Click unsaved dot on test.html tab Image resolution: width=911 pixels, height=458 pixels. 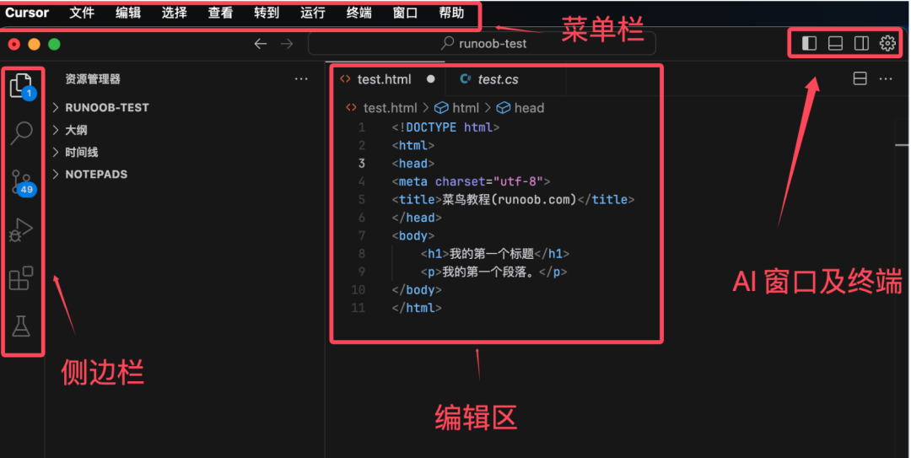click(x=430, y=79)
